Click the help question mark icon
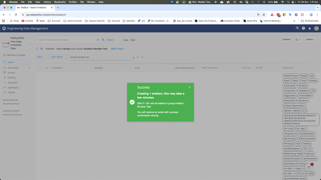The width and height of the screenshot is (321, 180). pyautogui.click(x=303, y=28)
